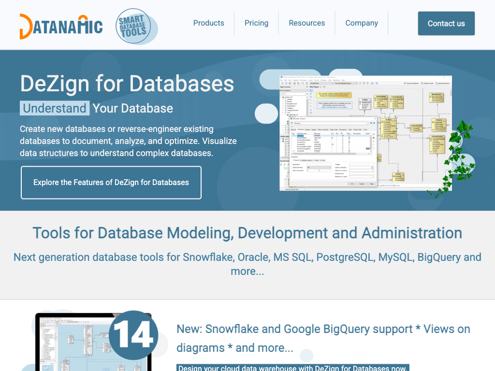This screenshot has height=371, width=495.
Task: Click the 'Tools for Database Modeling' heading
Action: pos(247,233)
